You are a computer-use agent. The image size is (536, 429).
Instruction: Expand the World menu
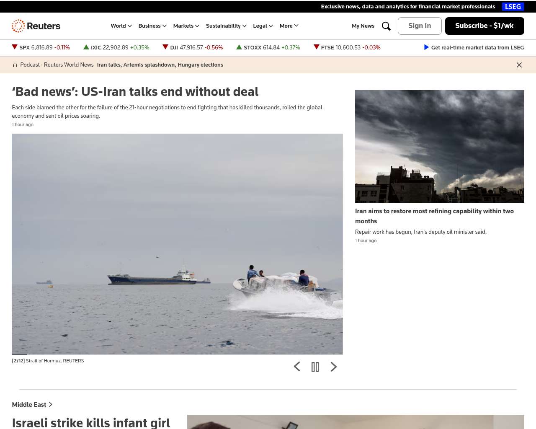click(121, 26)
